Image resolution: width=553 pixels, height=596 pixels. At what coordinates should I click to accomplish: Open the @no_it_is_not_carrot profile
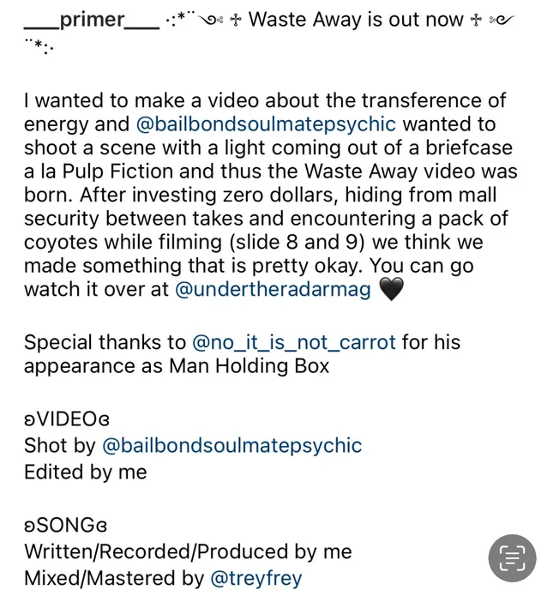tap(294, 342)
